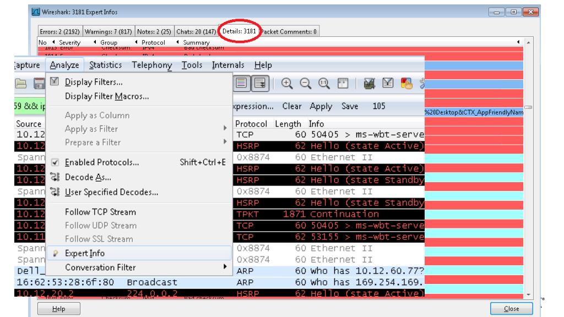Screen dimensions: 564x317
Task: Open the Analyze menu
Action: pyautogui.click(x=64, y=65)
